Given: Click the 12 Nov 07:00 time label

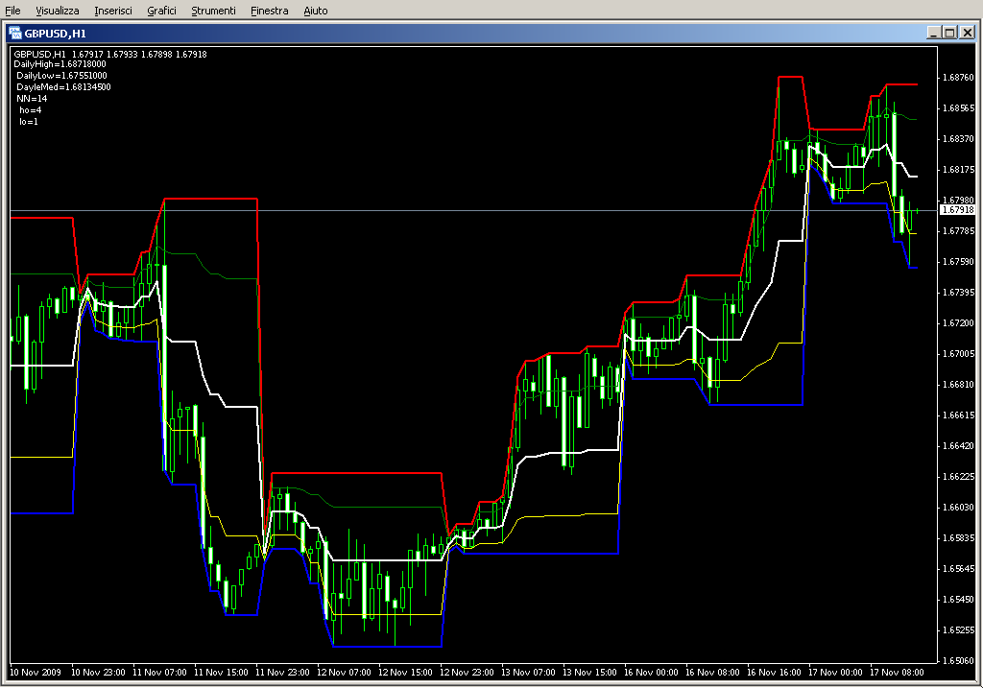Looking at the screenshot, I should tap(345, 673).
